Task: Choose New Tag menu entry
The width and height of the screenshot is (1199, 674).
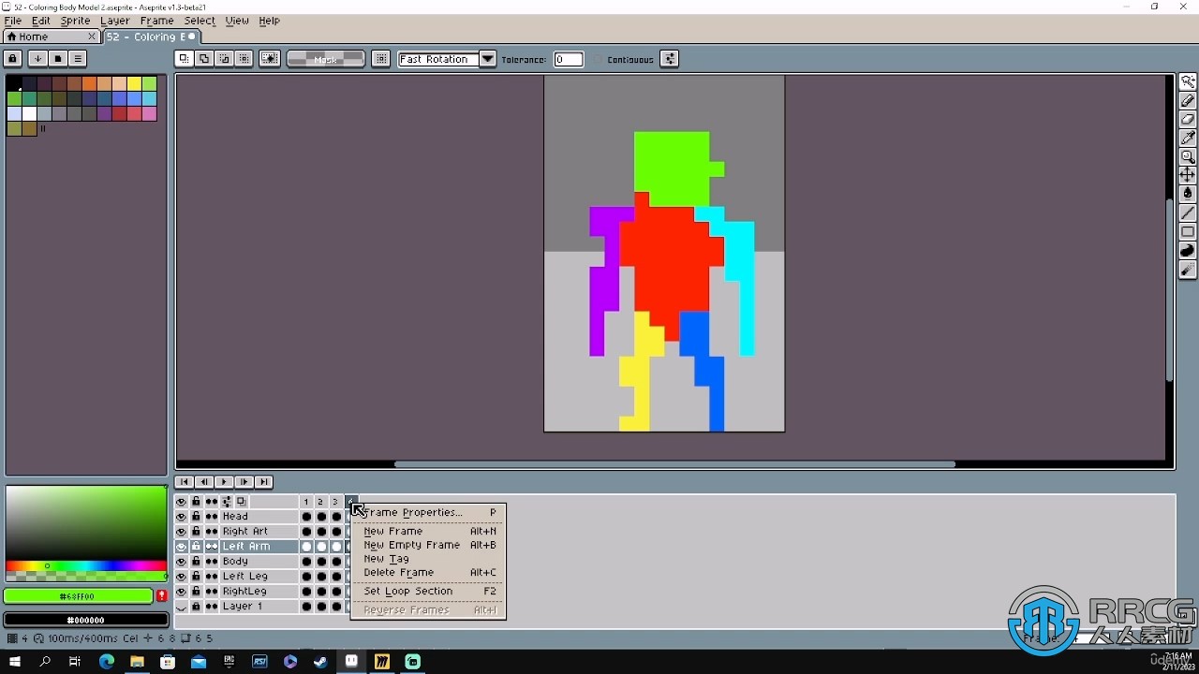Action: coord(428,559)
